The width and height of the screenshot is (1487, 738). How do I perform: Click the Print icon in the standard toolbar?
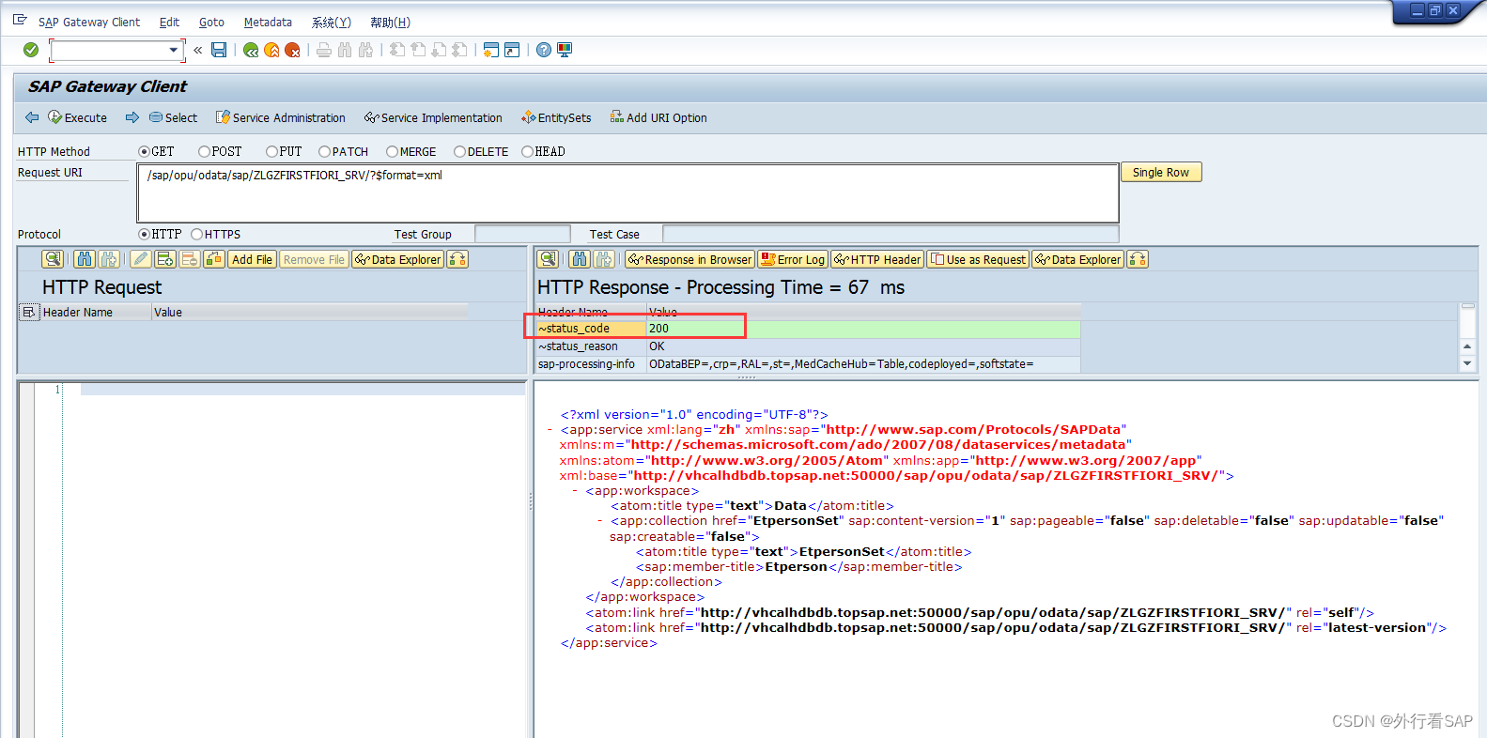[x=324, y=50]
